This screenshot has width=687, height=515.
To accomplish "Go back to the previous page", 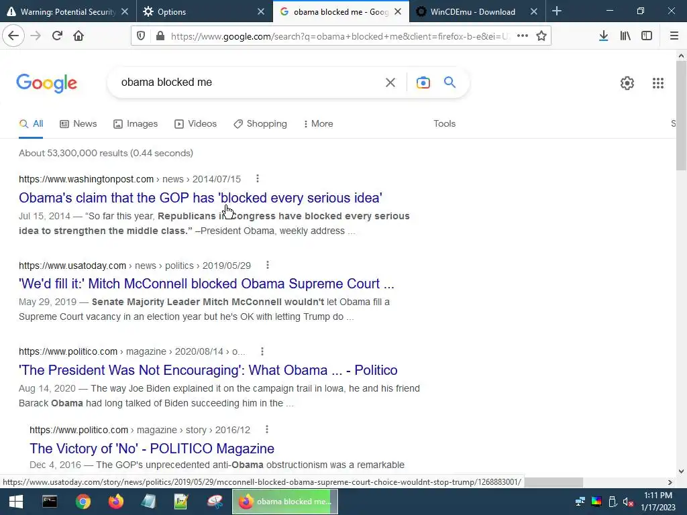I will [13, 36].
